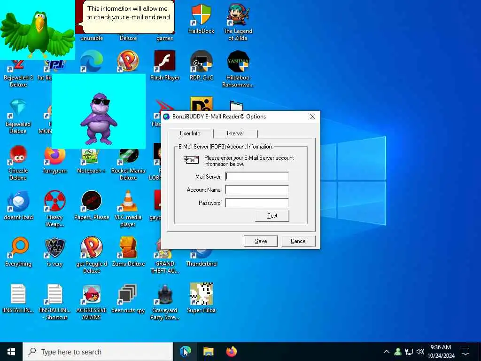This screenshot has height=361, width=481.
Task: Cancel the BonziBUDDY options dialog
Action: point(298,241)
